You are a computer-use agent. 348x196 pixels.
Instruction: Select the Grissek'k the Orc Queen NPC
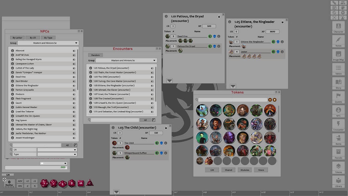pos(28,116)
